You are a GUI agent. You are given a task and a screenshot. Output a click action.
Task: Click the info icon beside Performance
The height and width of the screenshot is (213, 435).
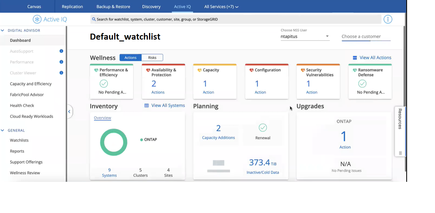click(x=61, y=62)
